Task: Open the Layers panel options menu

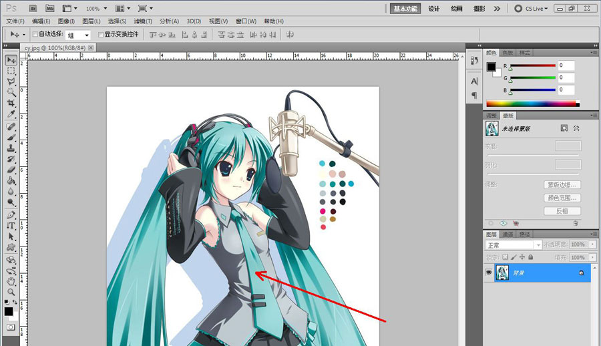Action: tap(594, 234)
